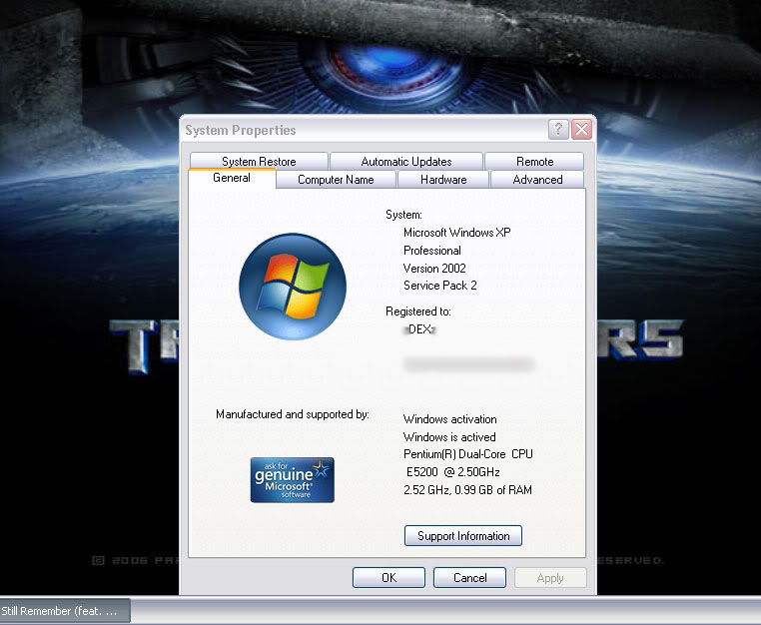Image resolution: width=761 pixels, height=625 pixels.
Task: Click the 'Registered to:' label
Action: [x=417, y=312]
